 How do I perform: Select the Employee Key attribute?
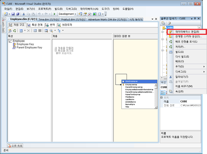[25, 44]
